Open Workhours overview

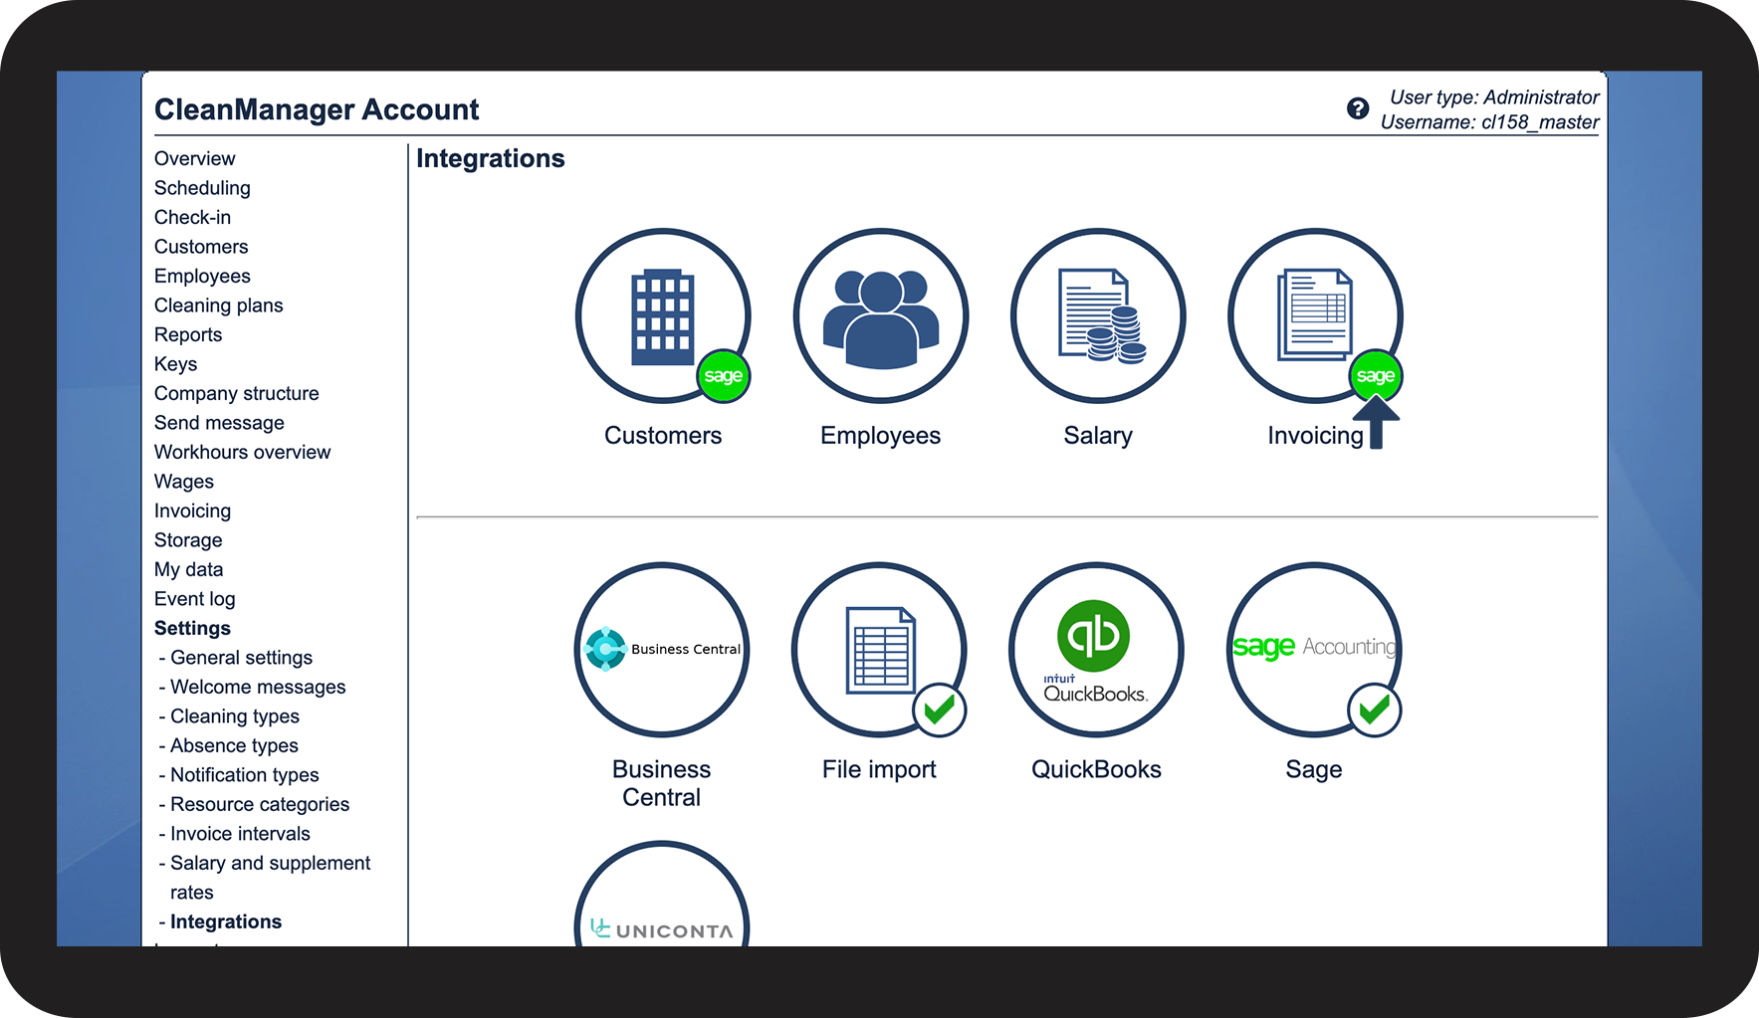tap(242, 452)
